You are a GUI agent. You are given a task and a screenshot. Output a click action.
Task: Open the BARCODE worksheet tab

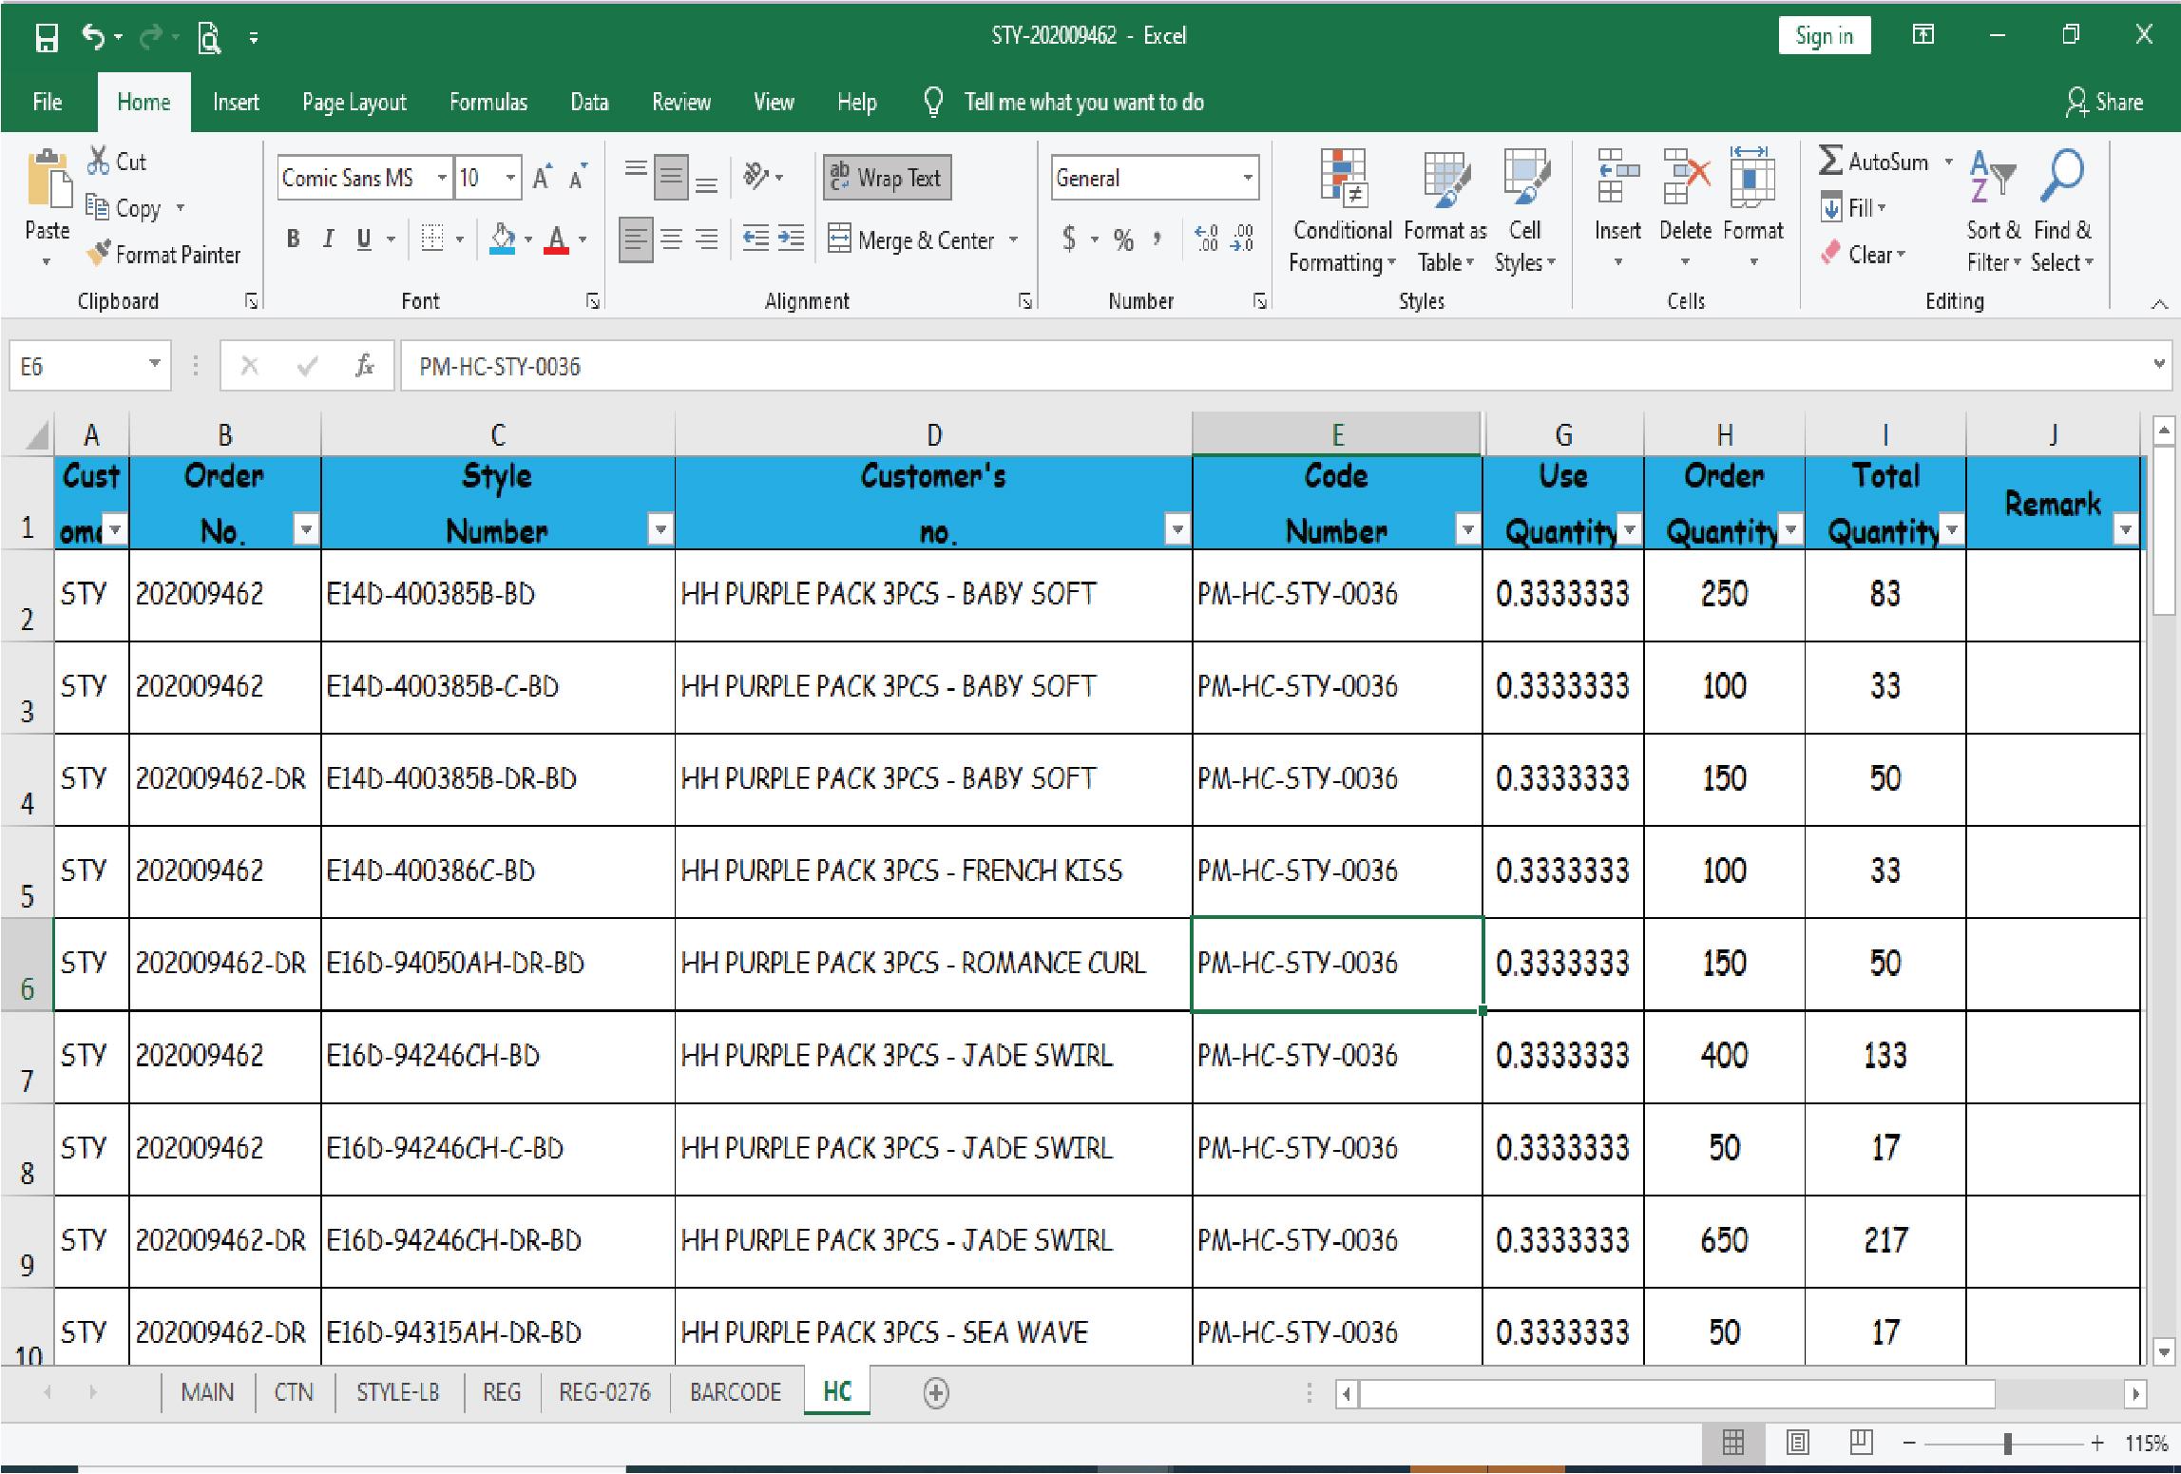point(734,1392)
